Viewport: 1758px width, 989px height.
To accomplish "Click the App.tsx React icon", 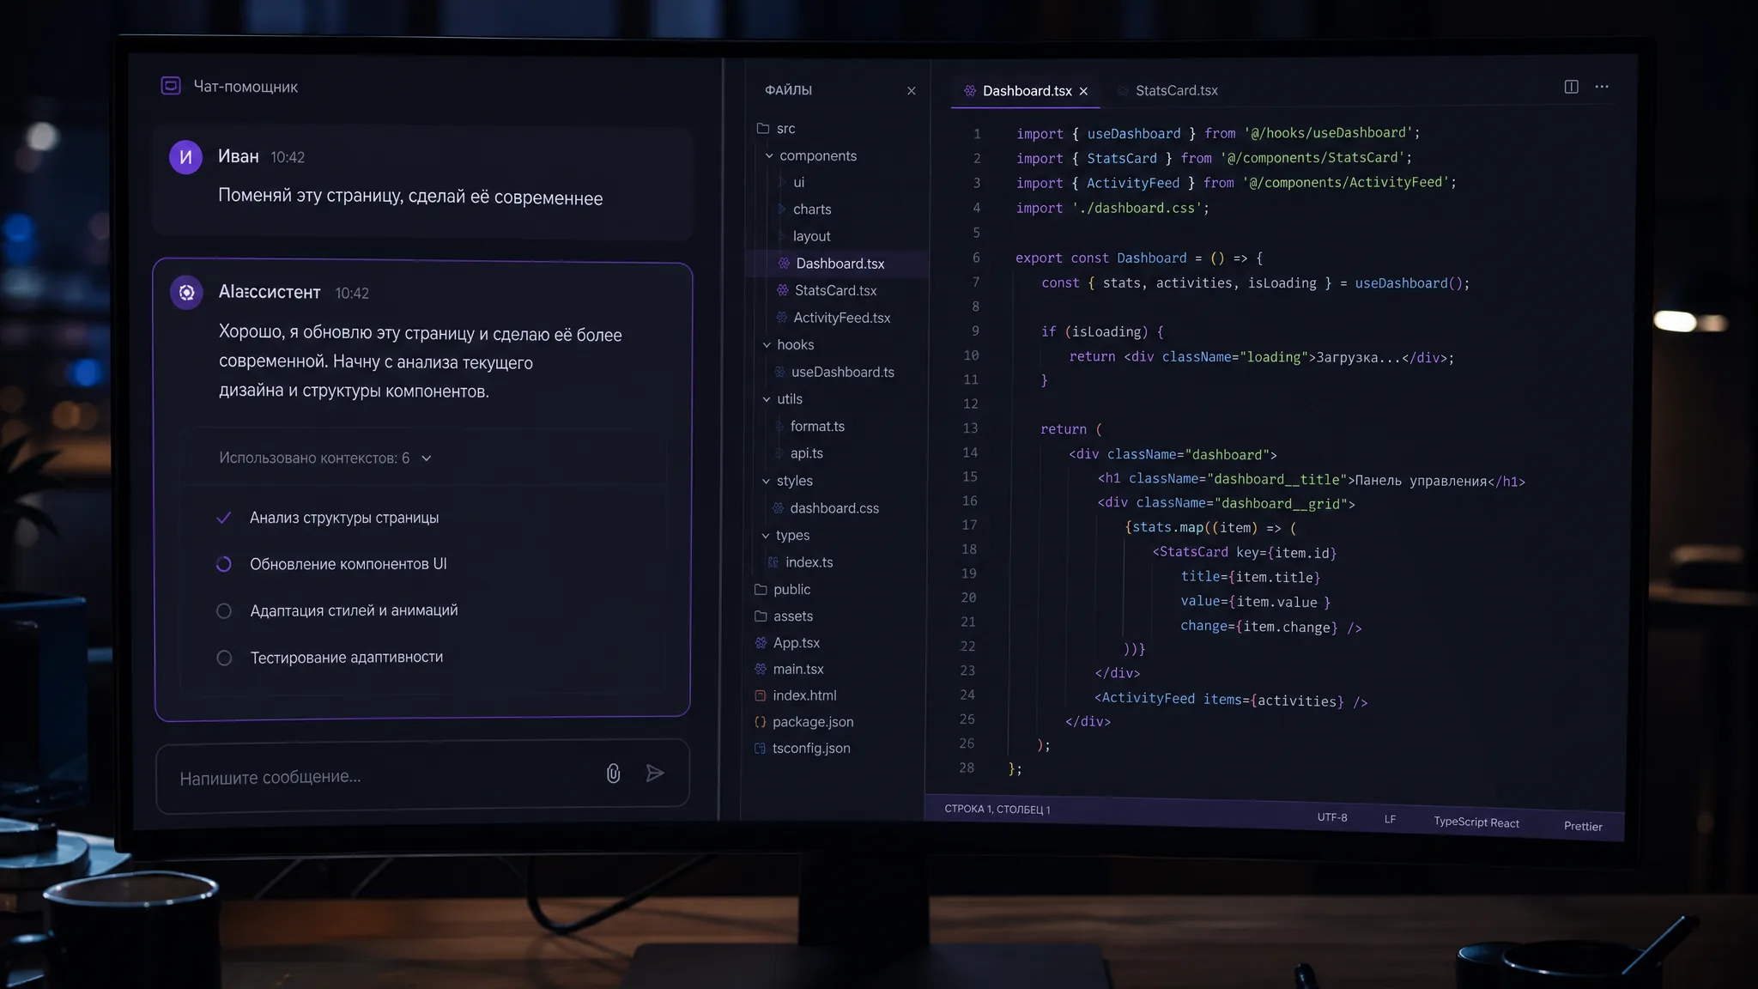I will [761, 643].
